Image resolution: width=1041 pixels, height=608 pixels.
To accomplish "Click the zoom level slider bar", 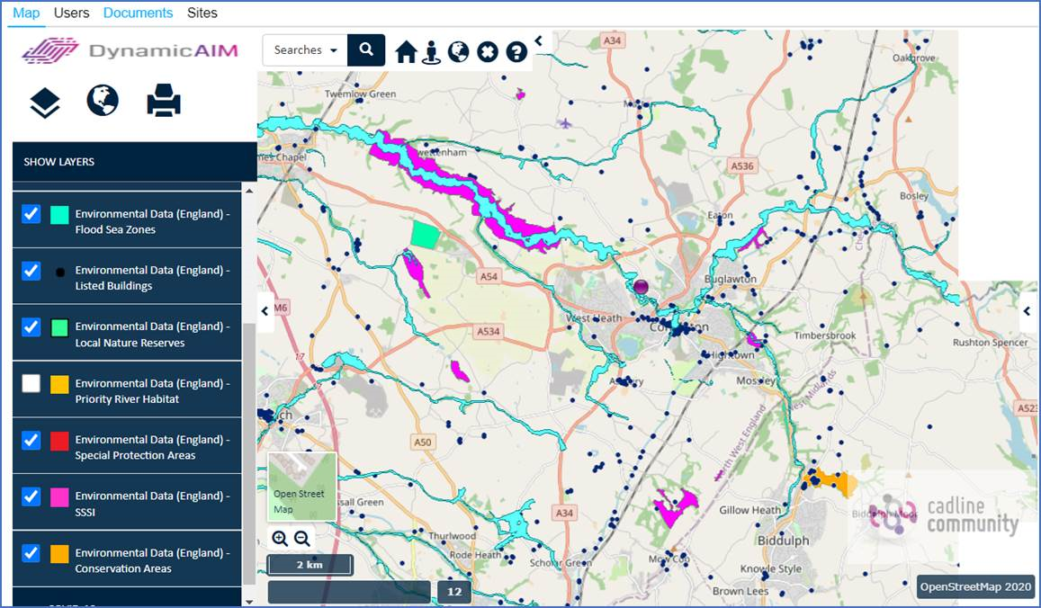I will click(x=349, y=592).
